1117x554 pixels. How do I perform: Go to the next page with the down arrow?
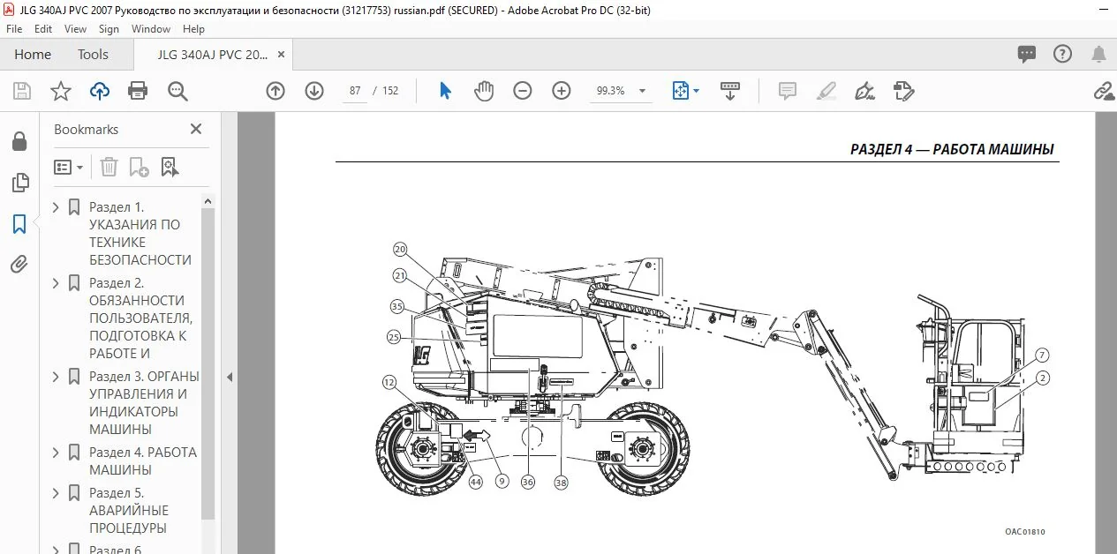[x=314, y=91]
